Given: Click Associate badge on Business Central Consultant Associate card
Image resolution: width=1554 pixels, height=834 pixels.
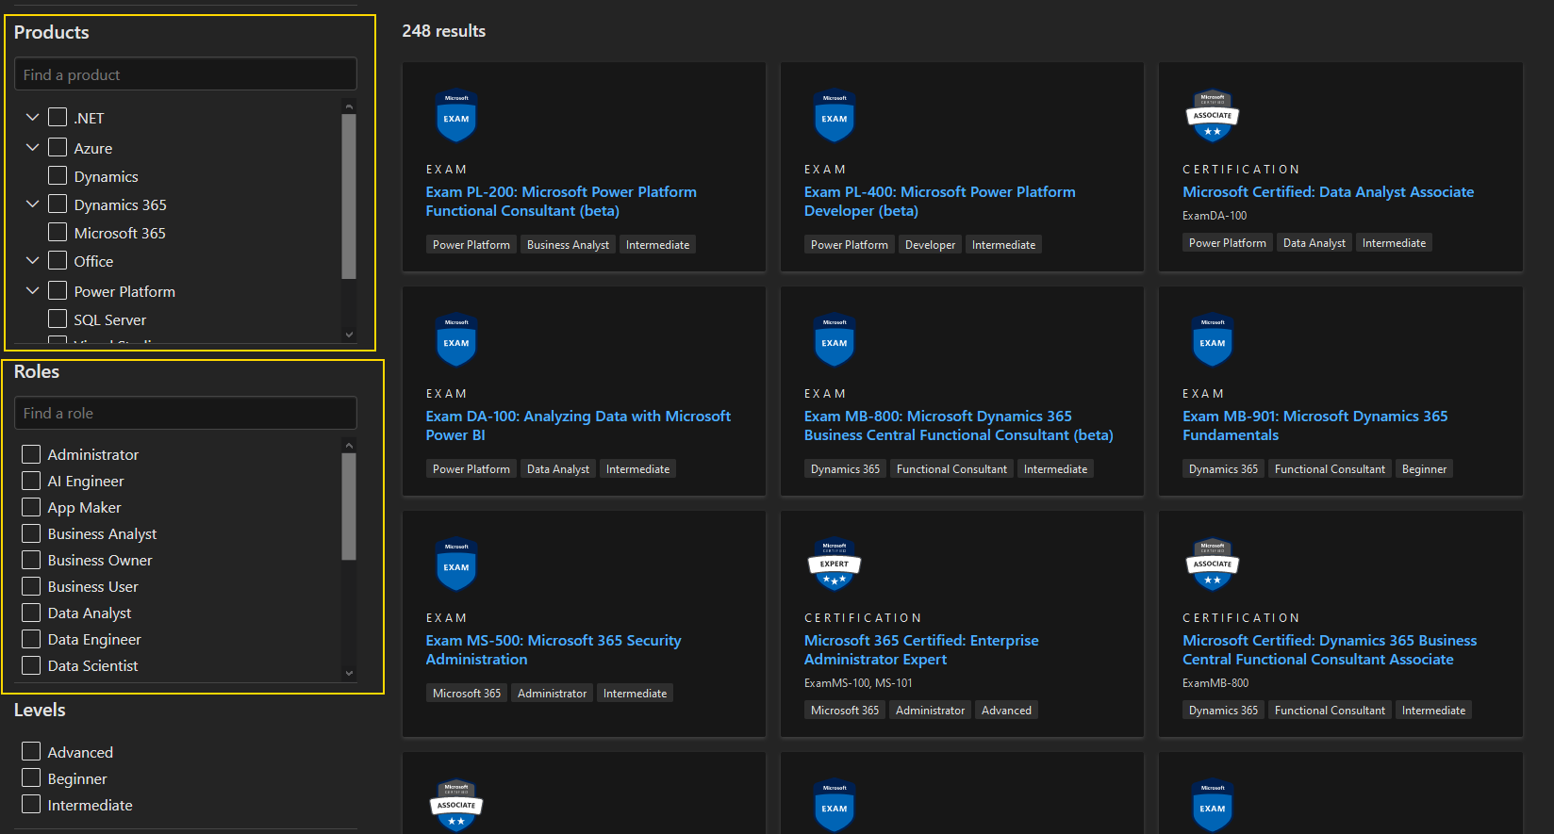Looking at the screenshot, I should [1213, 564].
